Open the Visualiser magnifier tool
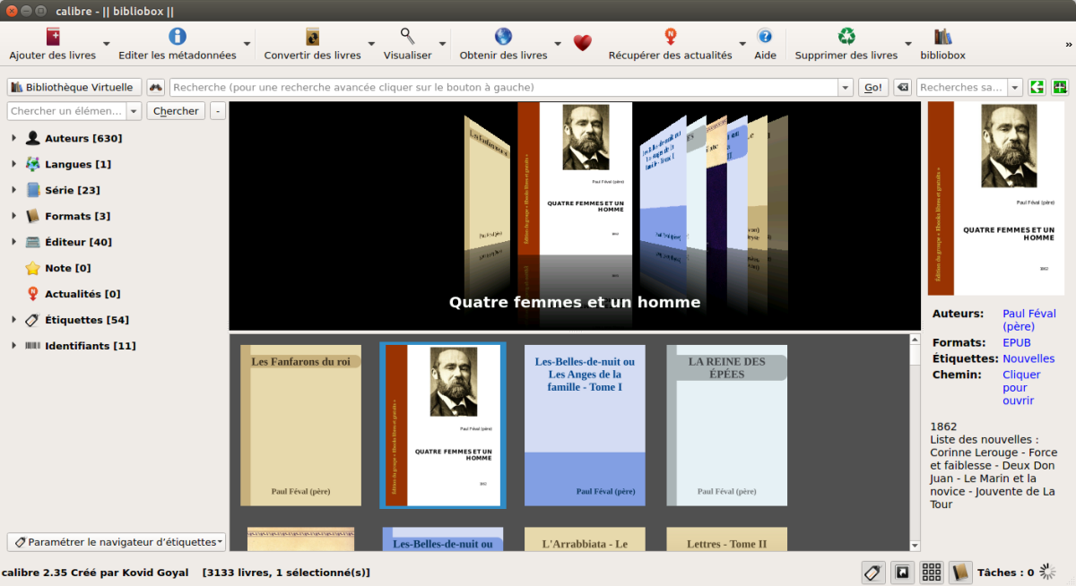The width and height of the screenshot is (1076, 586). pos(407,37)
